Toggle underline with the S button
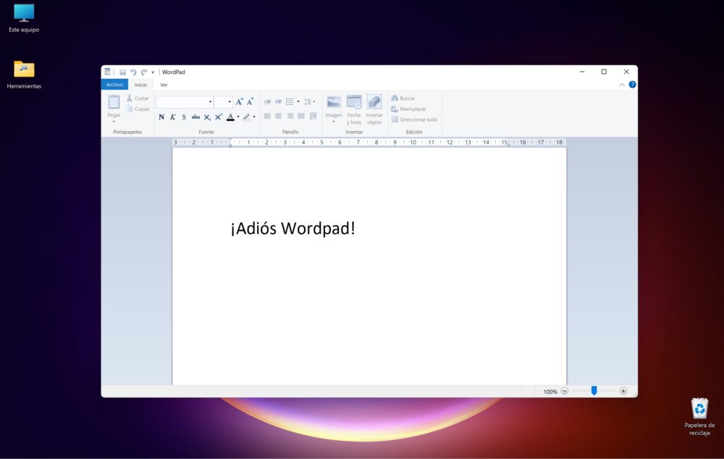This screenshot has width=724, height=459. point(184,117)
